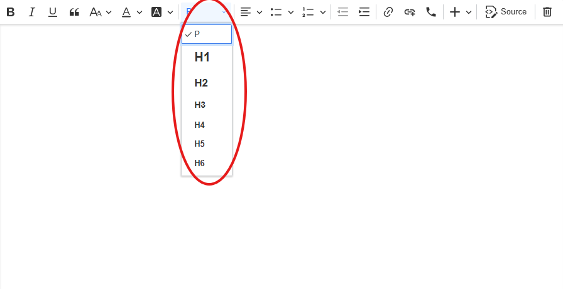The height and width of the screenshot is (289, 563).
Task: Insert a block quote
Action: coord(74,12)
